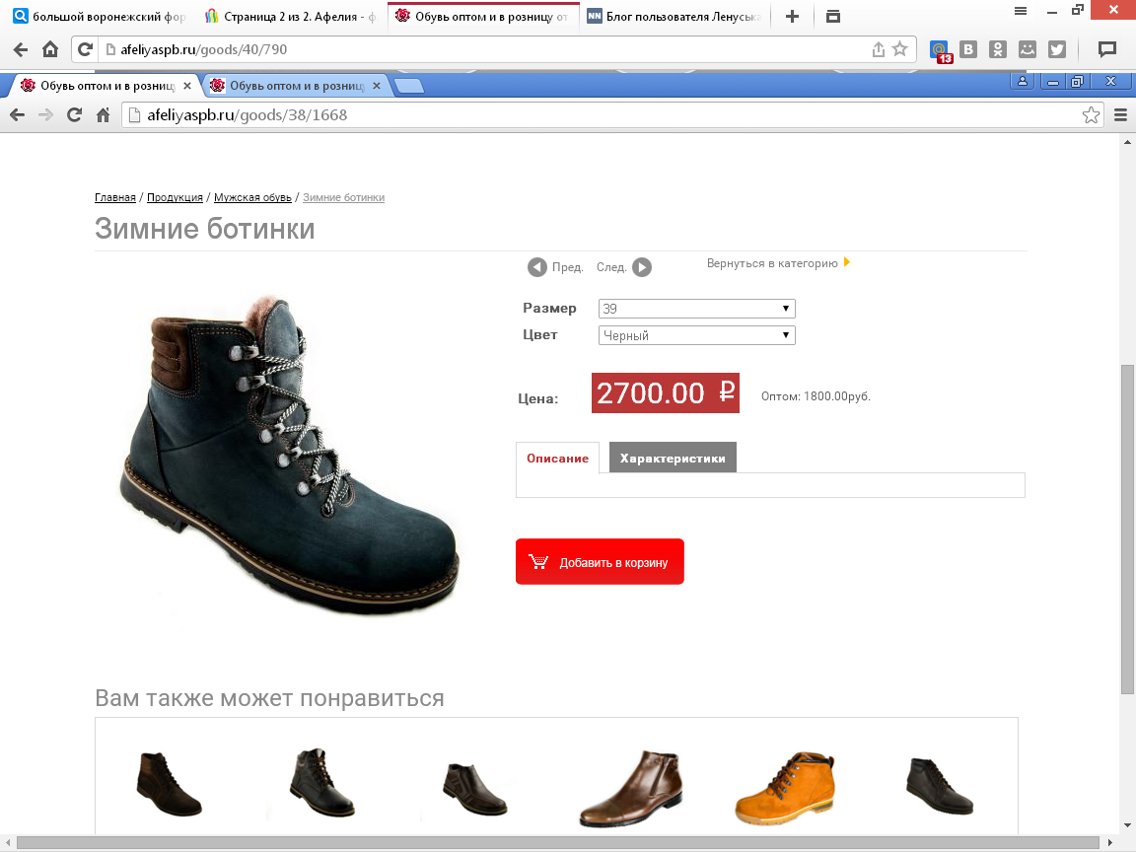Image resolution: width=1136 pixels, height=852 pixels.
Task: Open dark brown slip-on boot thumbnail
Action: pyautogui.click(x=474, y=788)
